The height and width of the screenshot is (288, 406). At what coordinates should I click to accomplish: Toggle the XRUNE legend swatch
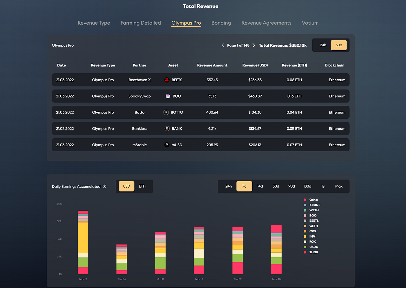pos(305,205)
